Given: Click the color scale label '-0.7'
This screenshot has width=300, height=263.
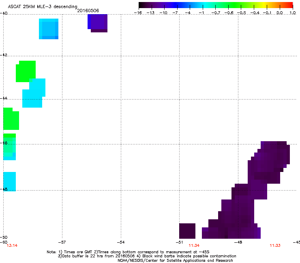Looking at the screenshot, I should pyautogui.click(x=216, y=13).
